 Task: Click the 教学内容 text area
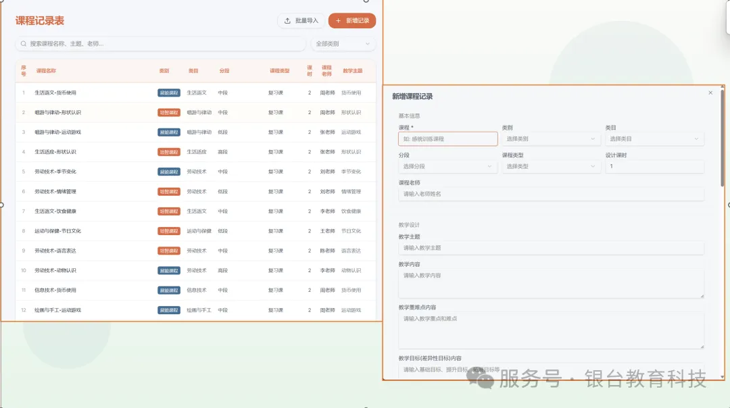point(551,283)
